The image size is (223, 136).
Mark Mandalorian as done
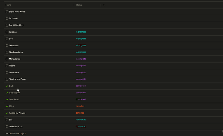[7, 59]
